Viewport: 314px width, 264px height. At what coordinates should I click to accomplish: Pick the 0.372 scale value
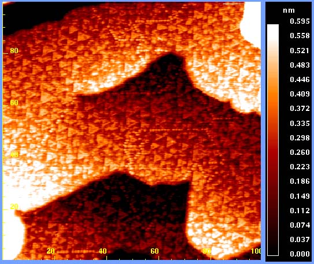coord(300,109)
